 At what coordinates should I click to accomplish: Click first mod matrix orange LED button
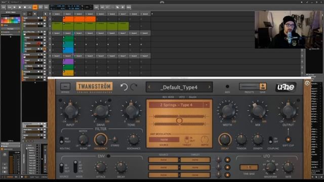pyautogui.click(x=227, y=160)
